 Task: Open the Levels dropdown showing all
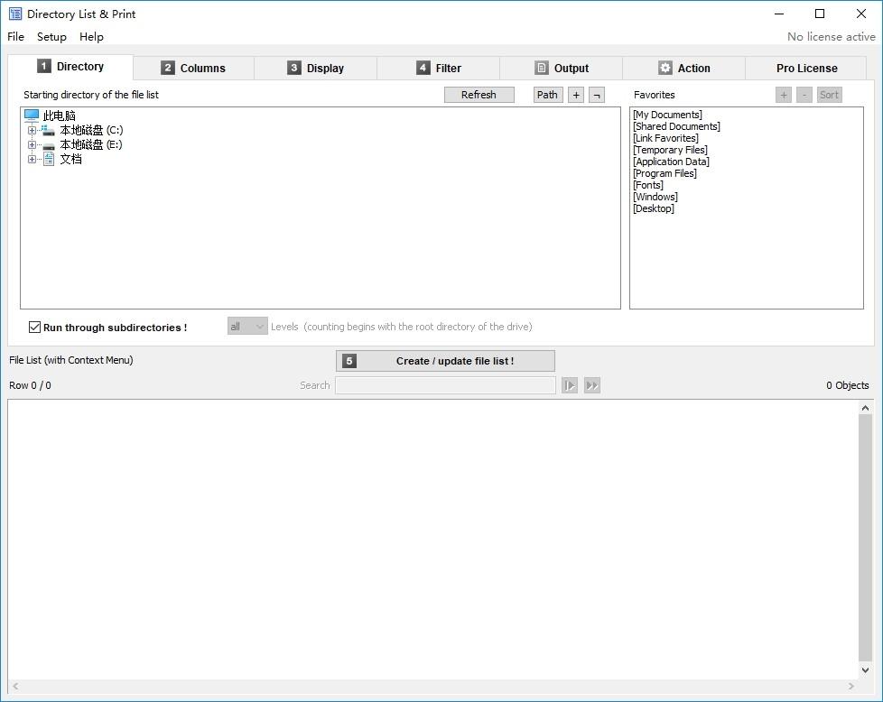tap(247, 327)
